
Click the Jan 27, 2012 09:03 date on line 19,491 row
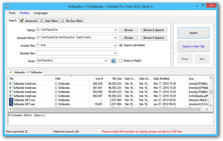(165, 104)
